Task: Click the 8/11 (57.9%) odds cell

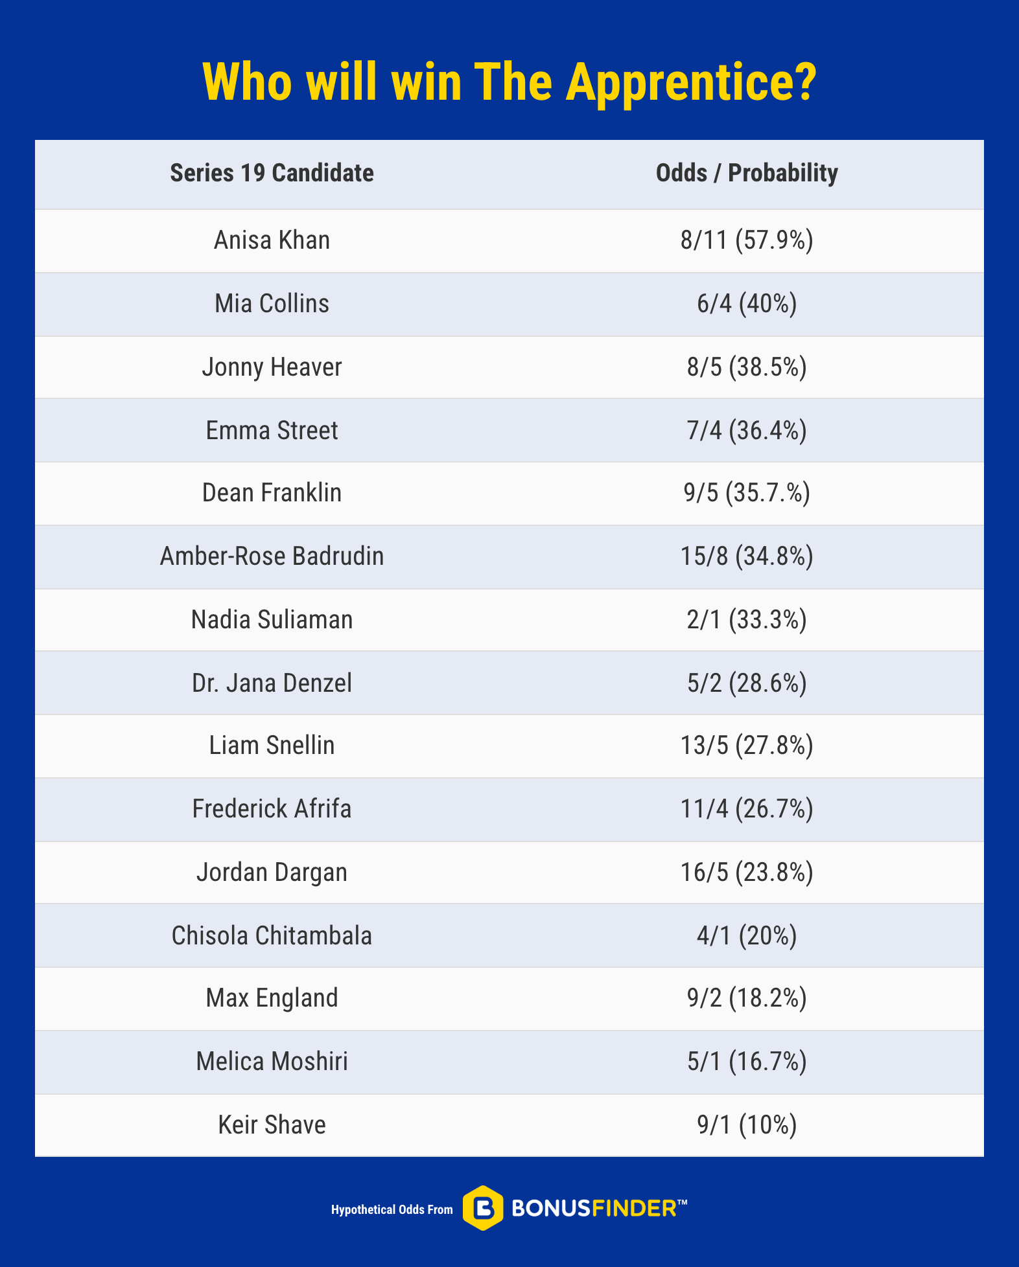Action: click(747, 240)
